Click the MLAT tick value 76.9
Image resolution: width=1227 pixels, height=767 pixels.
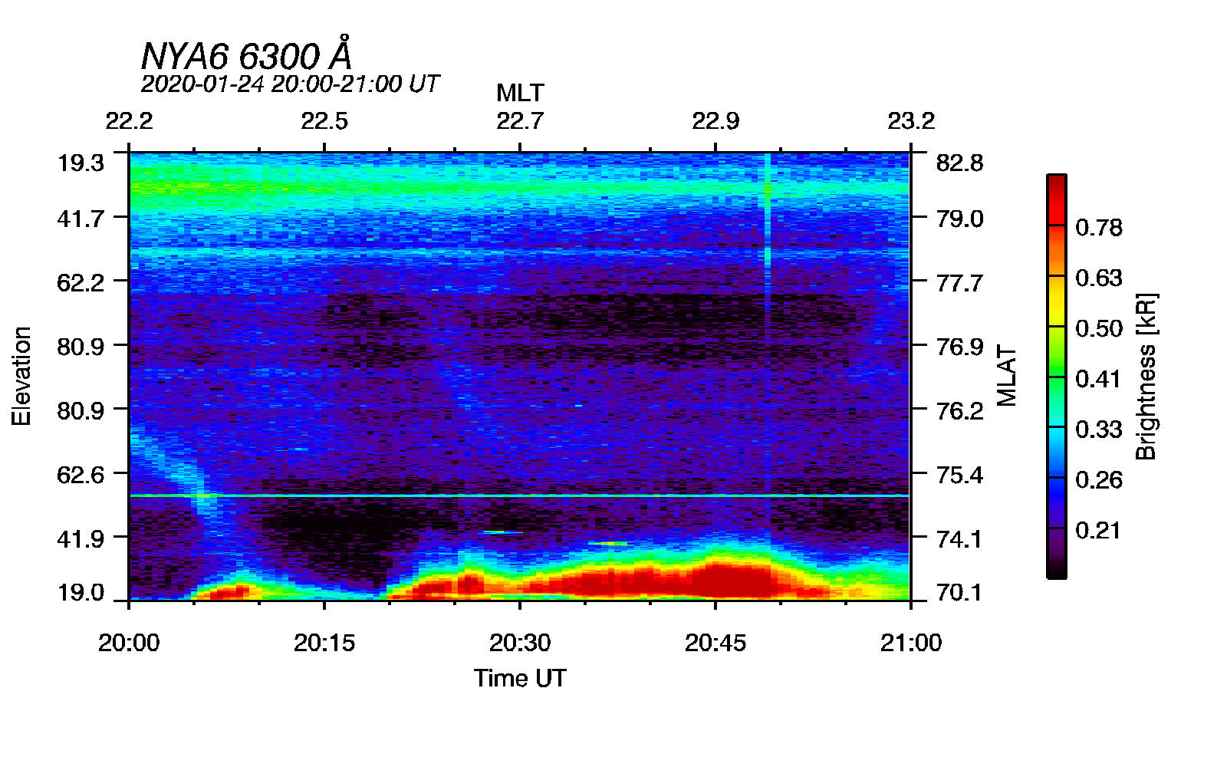[959, 347]
